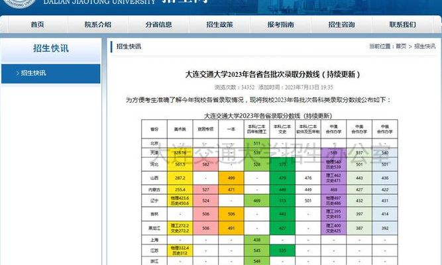Select the purple 理工462 文史471 cell

(333, 178)
